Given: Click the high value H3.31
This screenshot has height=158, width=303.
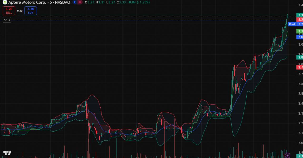Looking at the screenshot, I should point(100,2).
